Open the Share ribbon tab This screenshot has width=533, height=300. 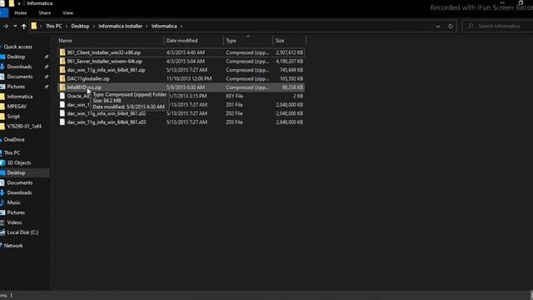pos(44,13)
